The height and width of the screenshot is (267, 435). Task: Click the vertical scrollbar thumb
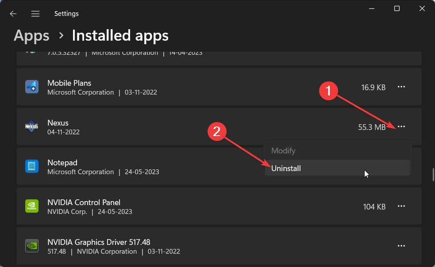tap(433, 175)
